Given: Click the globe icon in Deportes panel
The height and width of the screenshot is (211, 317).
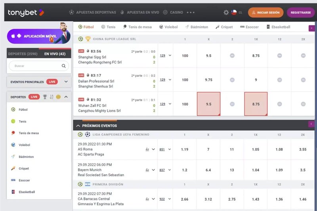Looking at the screenshot, I should click(x=58, y=97).
